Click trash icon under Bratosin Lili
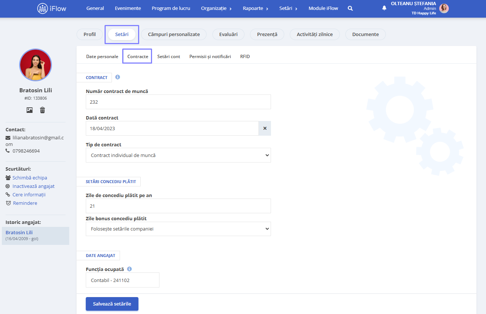Screen dimensions: 486x314 42,110
